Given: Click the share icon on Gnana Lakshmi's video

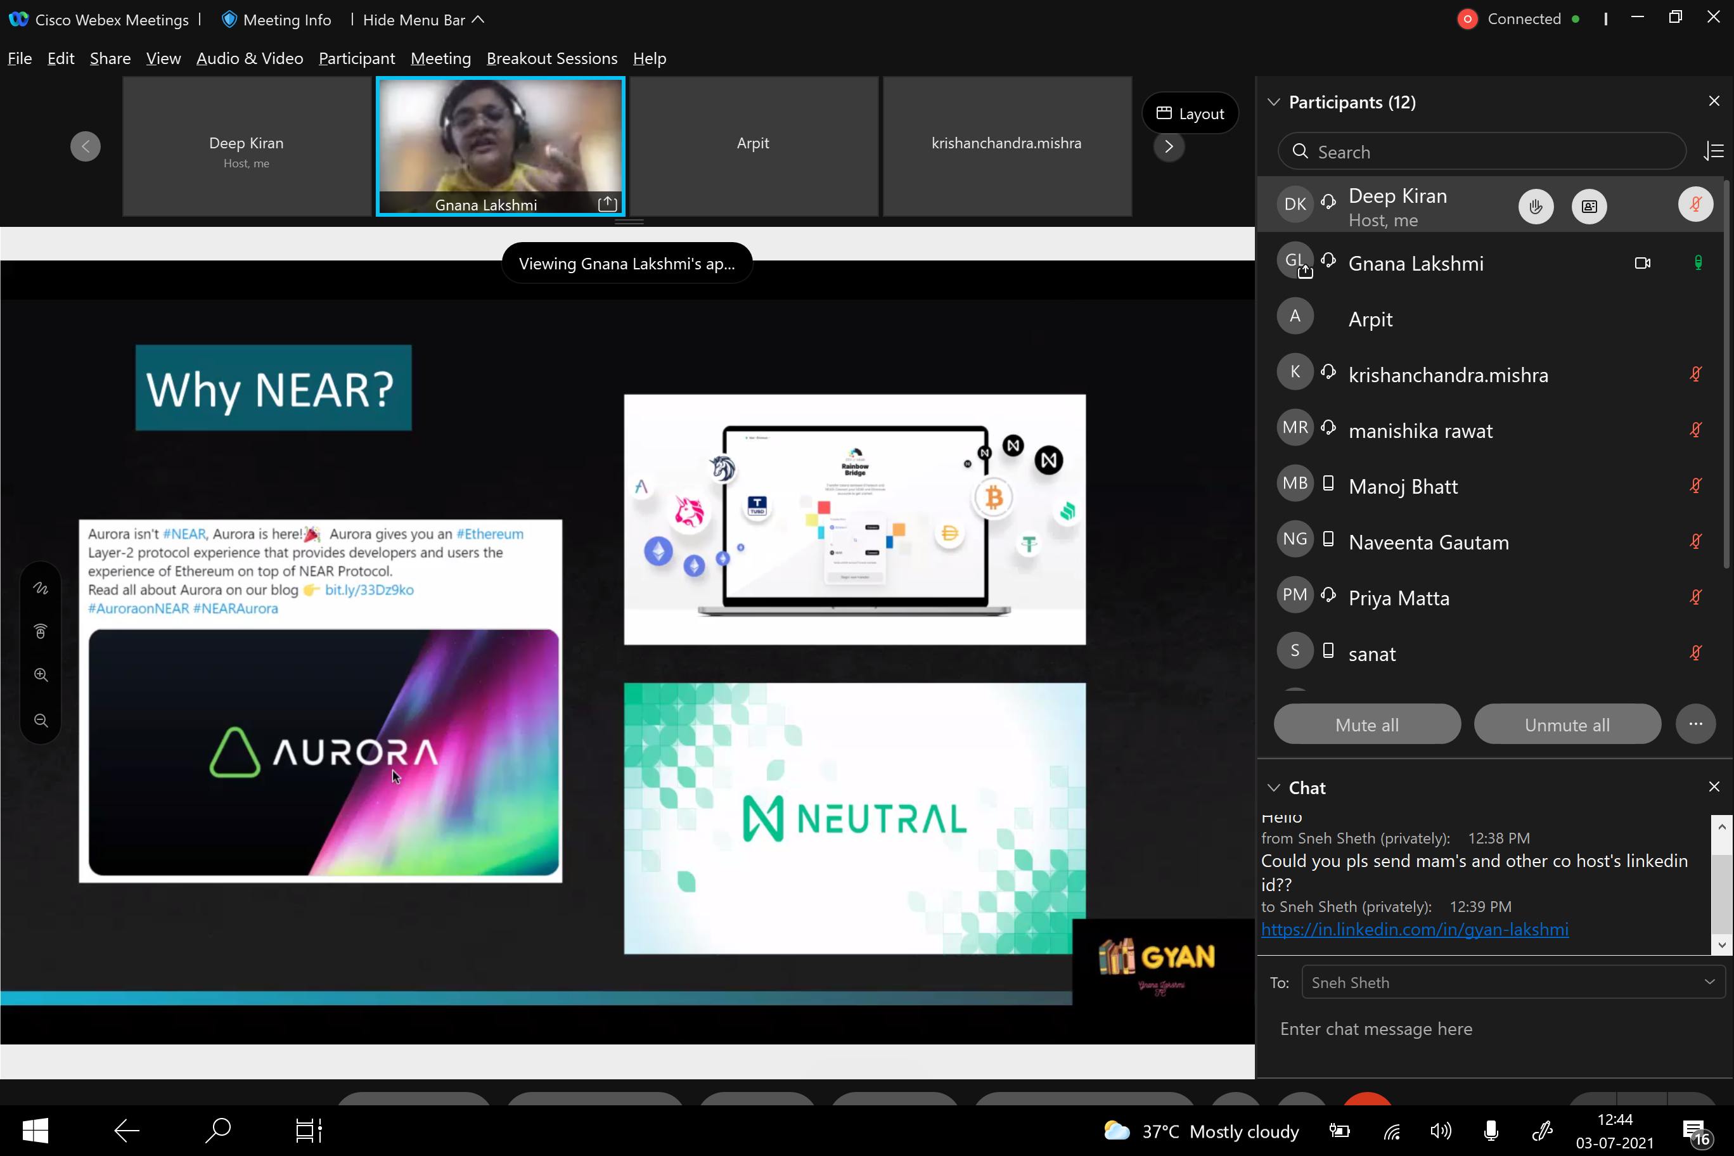Looking at the screenshot, I should pos(608,203).
